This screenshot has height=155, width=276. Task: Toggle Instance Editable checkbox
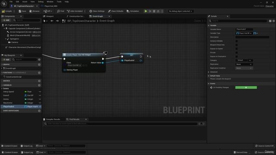tap(237, 41)
